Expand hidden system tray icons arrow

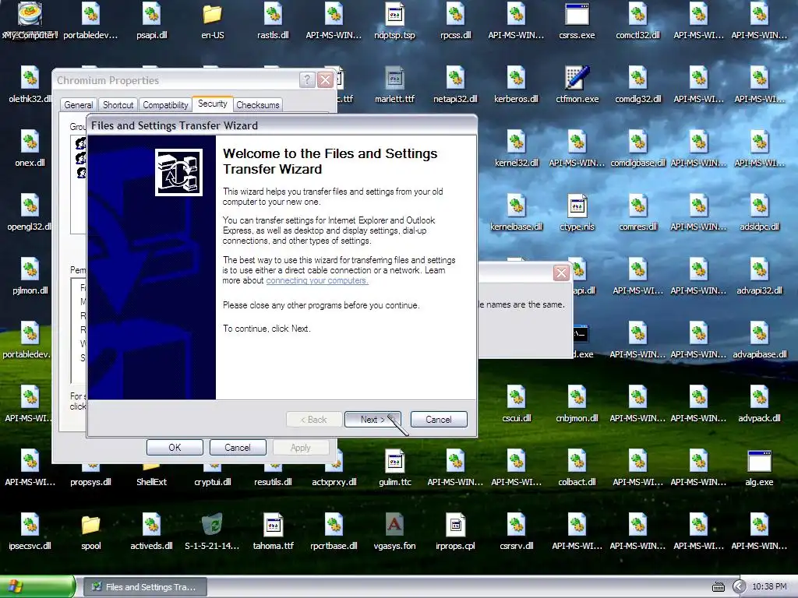point(739,587)
